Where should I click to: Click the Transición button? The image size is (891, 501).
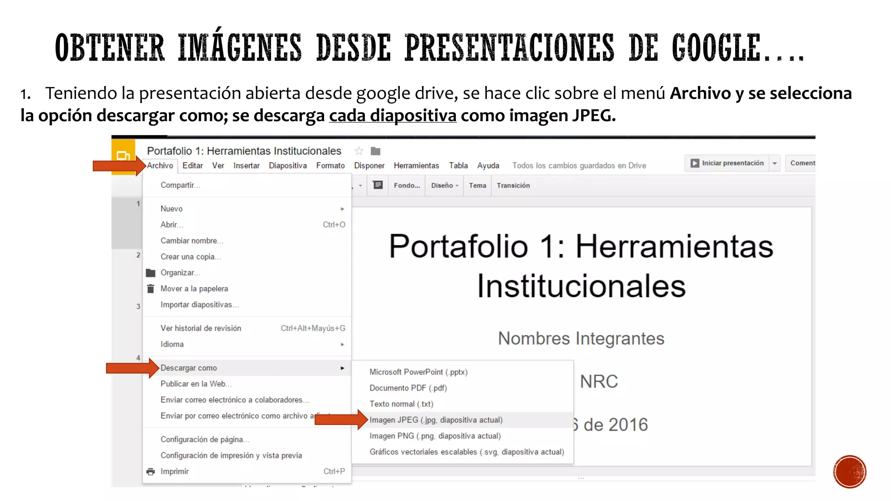[x=513, y=185]
